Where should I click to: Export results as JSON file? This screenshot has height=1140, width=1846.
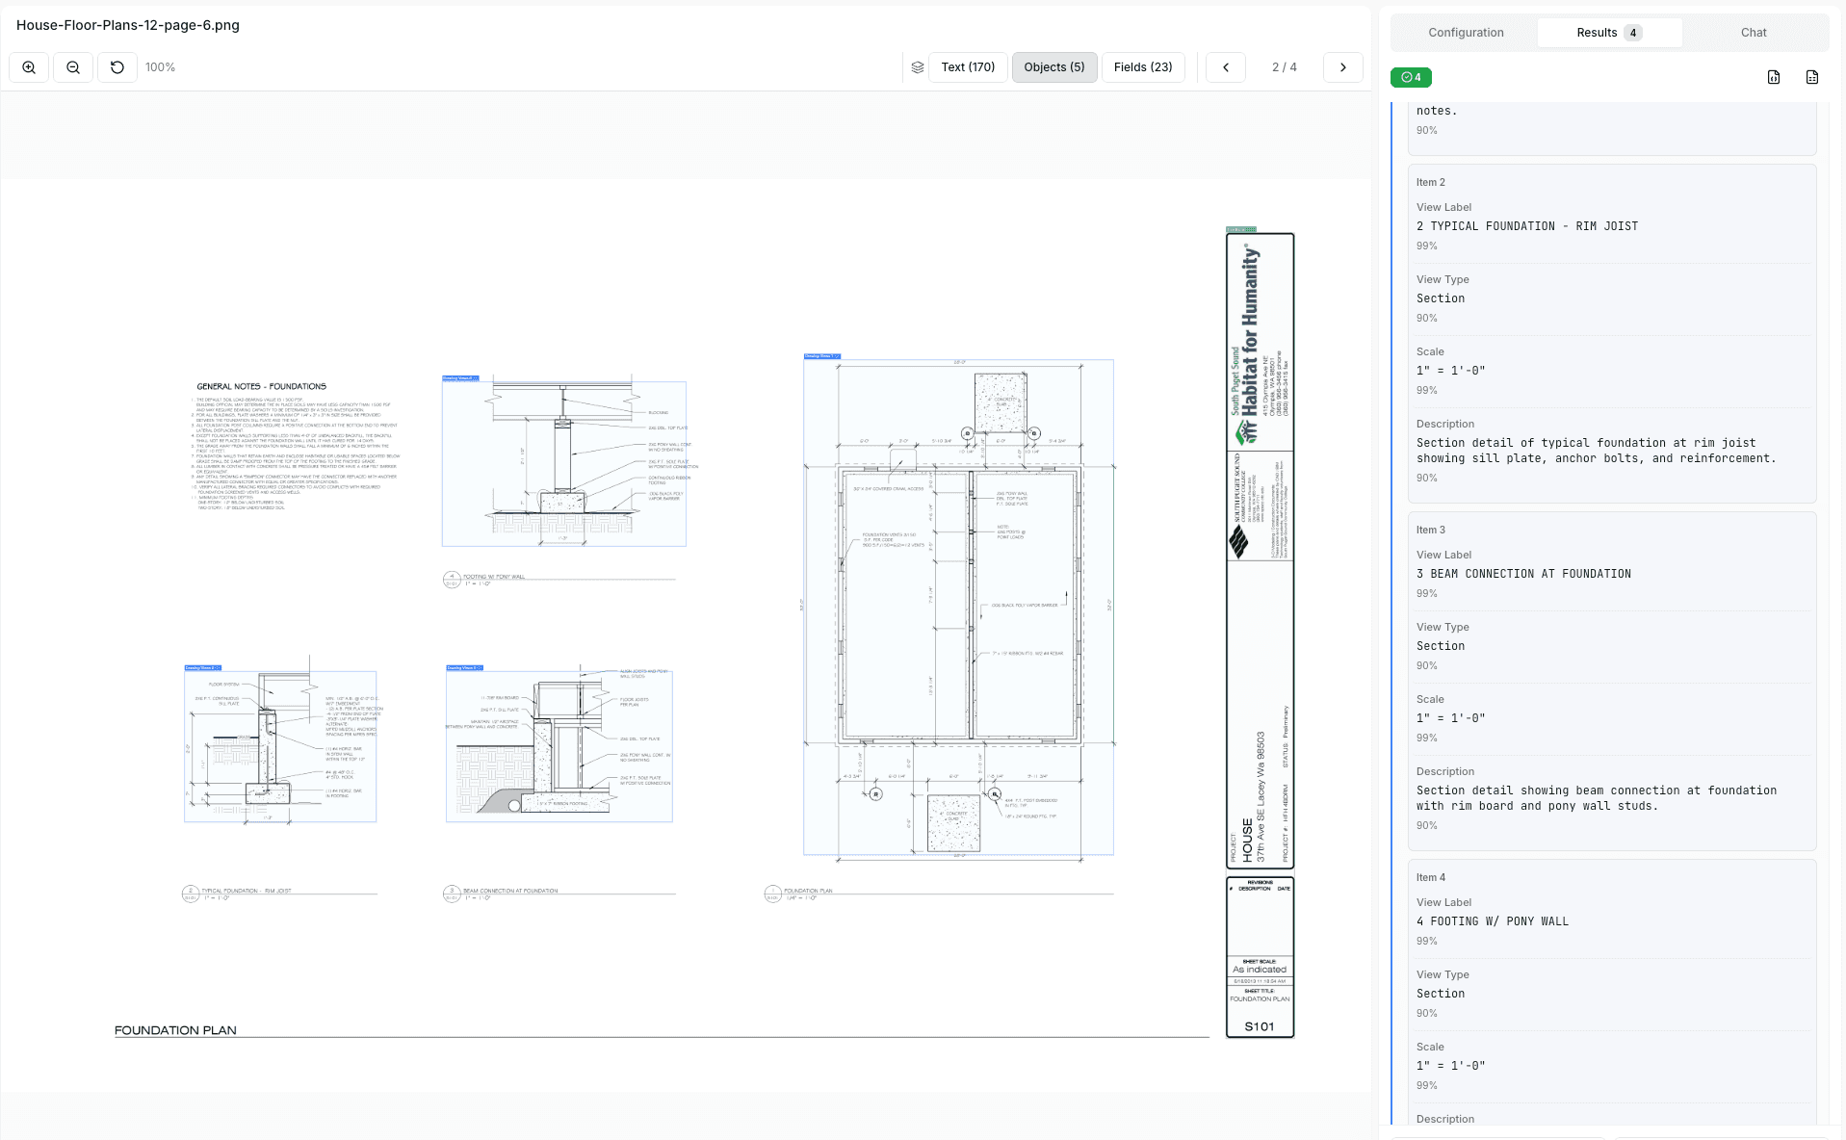point(1774,77)
